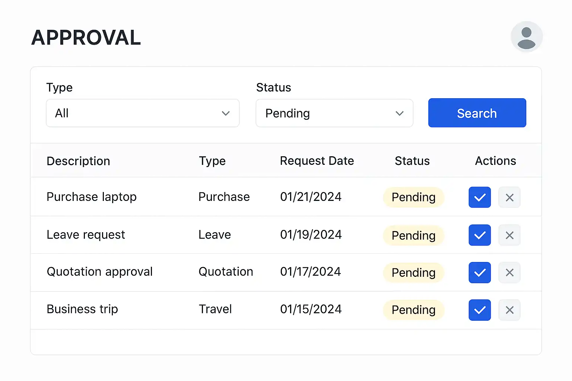
Task: Click the Status column header
Action: [412, 161]
